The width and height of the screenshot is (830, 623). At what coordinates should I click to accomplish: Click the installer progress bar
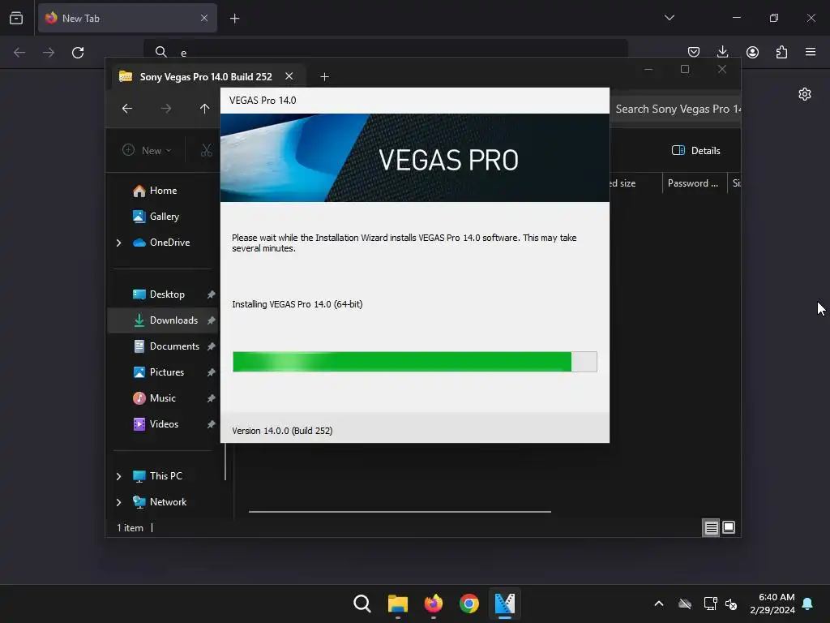tap(415, 362)
